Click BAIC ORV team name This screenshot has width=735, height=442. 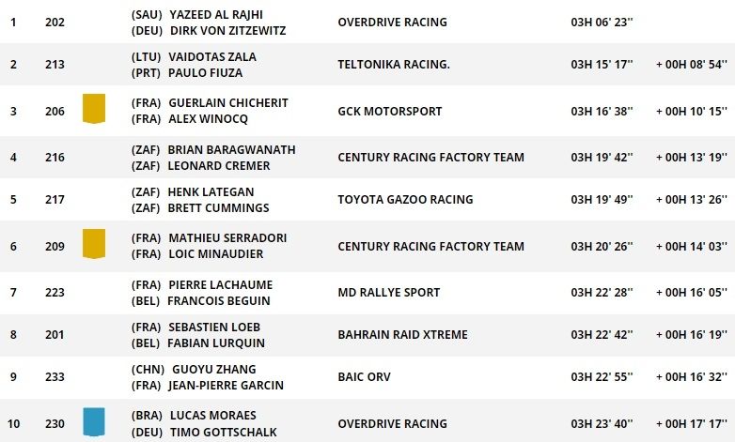(364, 376)
